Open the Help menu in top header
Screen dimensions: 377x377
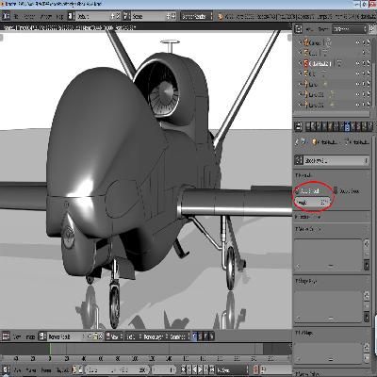[x=59, y=16]
